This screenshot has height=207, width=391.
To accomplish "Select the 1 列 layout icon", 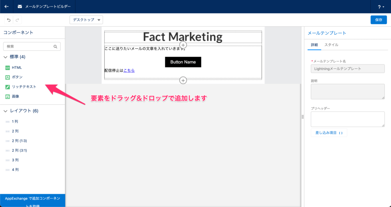I will [x=8, y=122].
